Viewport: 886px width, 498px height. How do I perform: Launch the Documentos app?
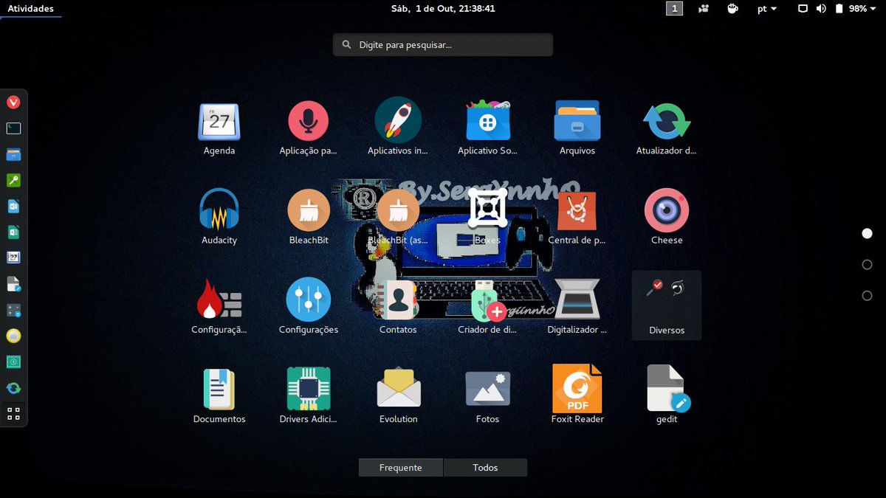(219, 389)
